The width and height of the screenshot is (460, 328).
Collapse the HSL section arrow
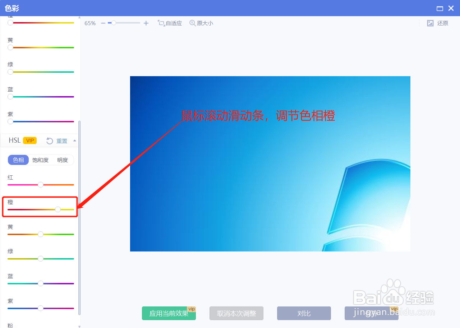coord(75,140)
